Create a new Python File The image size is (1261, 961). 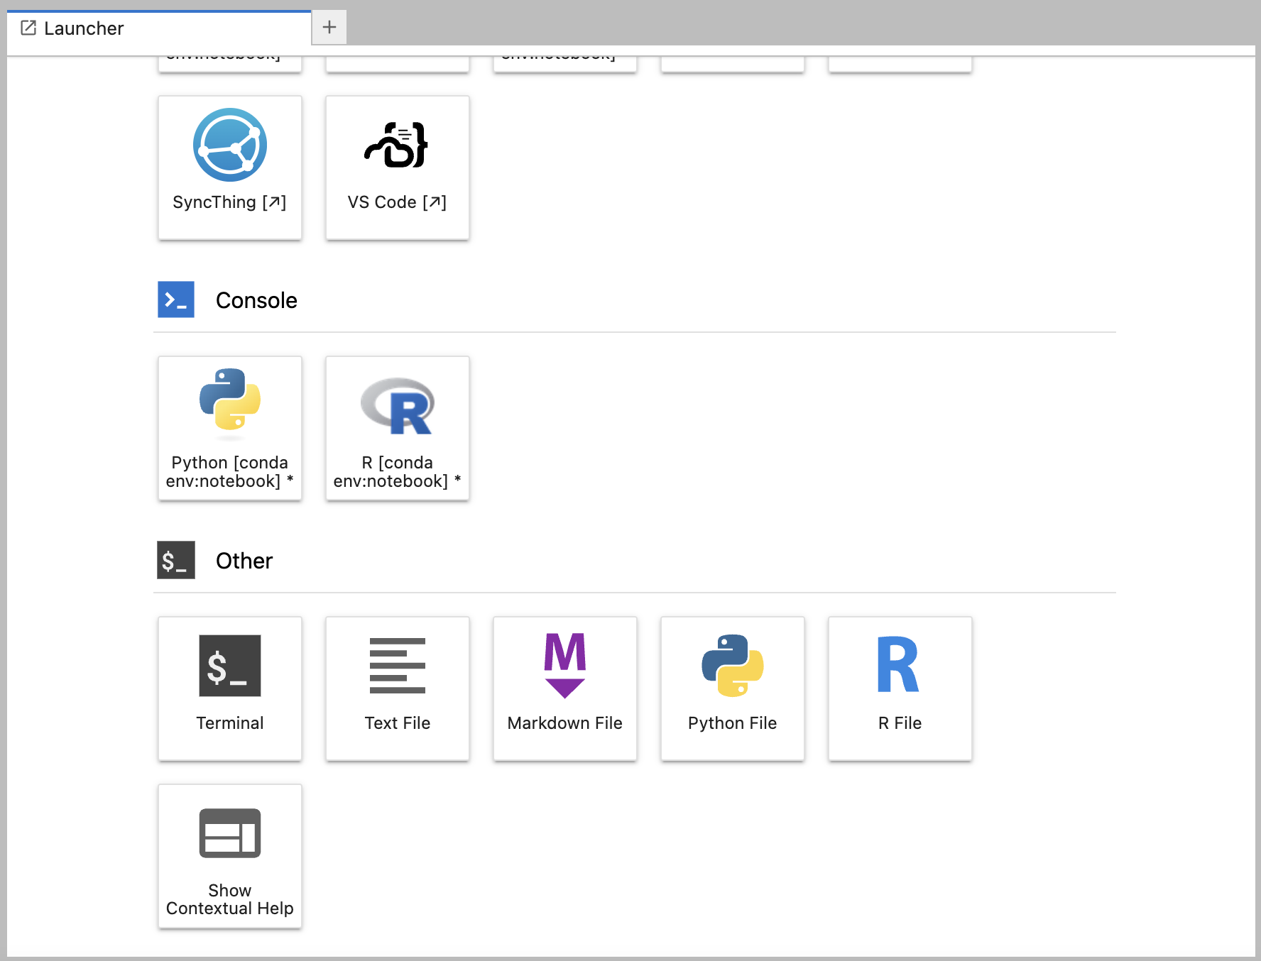733,688
